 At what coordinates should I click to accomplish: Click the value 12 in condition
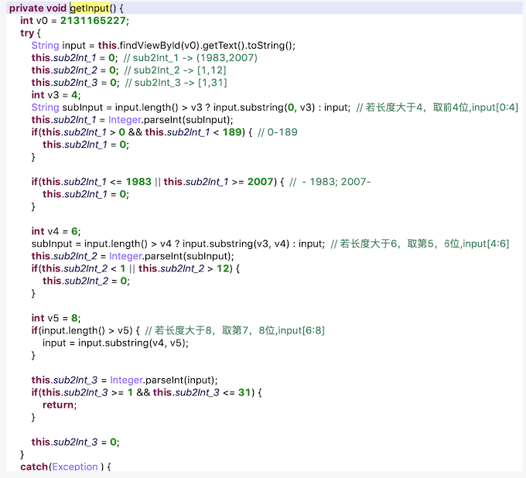coord(223,268)
